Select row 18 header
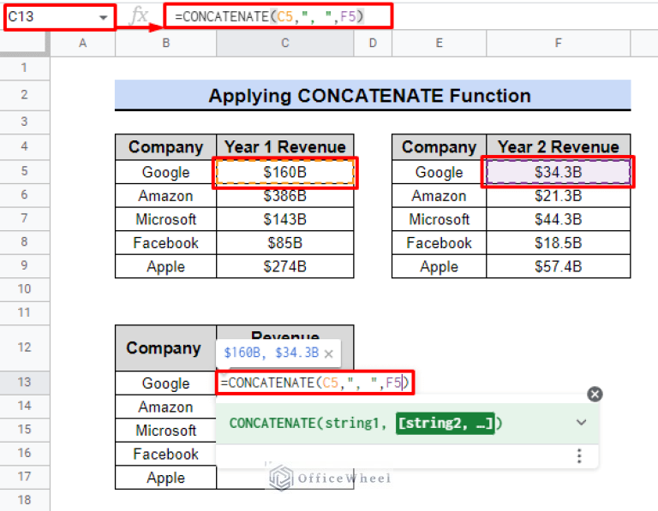The width and height of the screenshot is (658, 511). click(x=24, y=500)
